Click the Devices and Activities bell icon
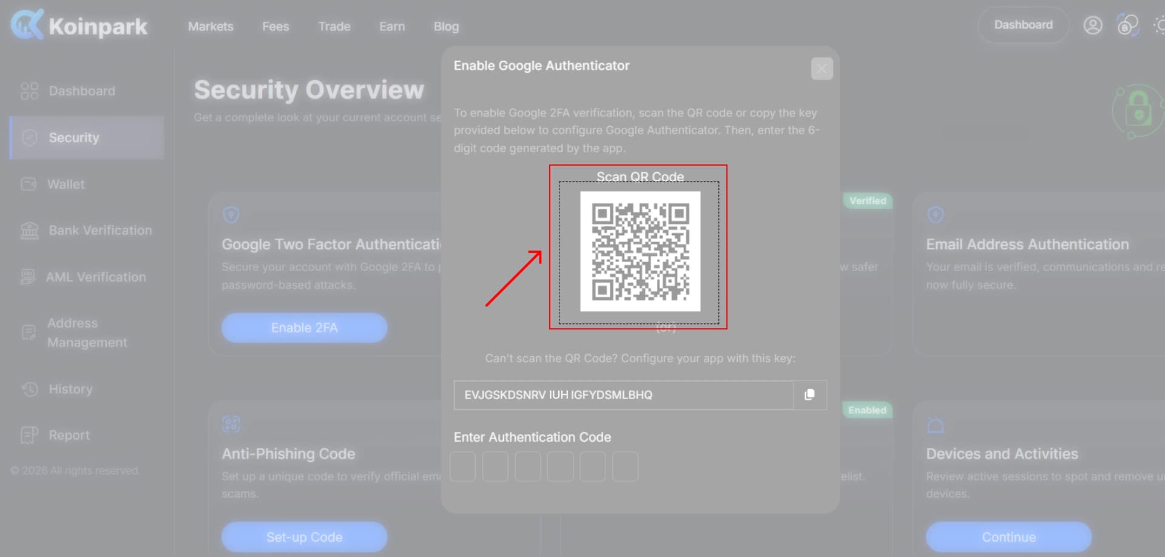This screenshot has width=1165, height=557. coord(936,425)
